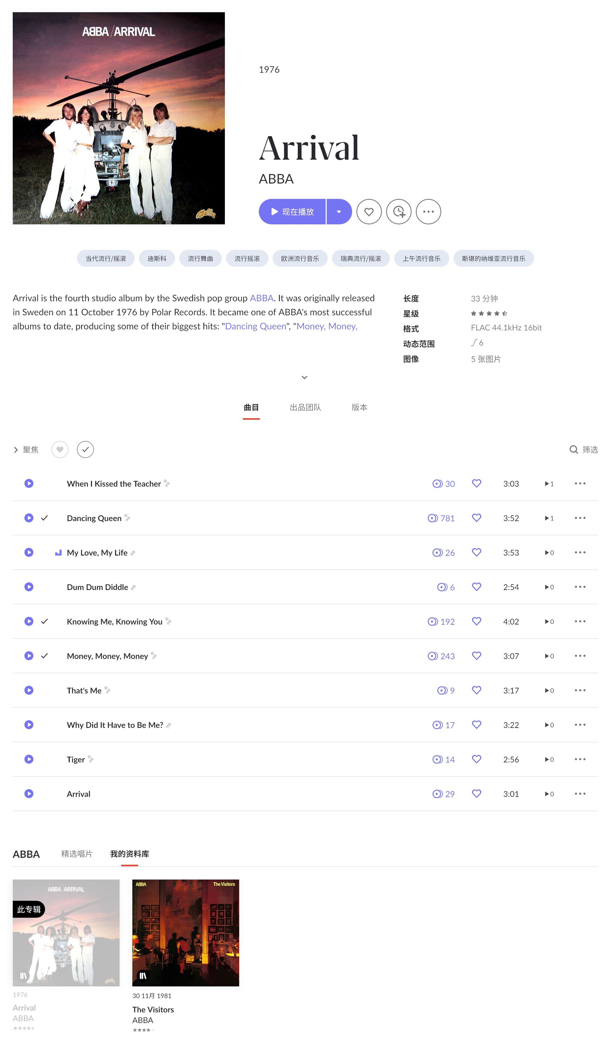Click the ABBA artist name under the title
607x1040 pixels.
click(x=276, y=179)
